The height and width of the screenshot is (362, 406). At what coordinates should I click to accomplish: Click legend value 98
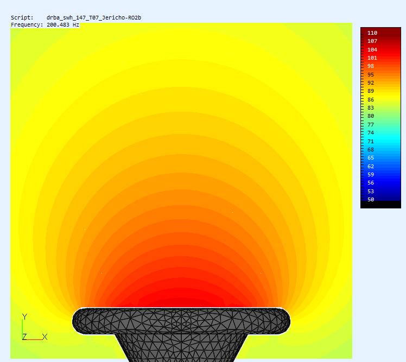coord(371,66)
